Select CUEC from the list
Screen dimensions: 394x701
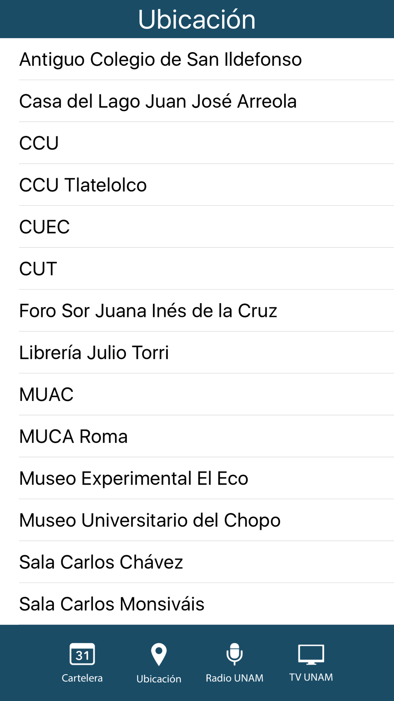click(x=197, y=227)
